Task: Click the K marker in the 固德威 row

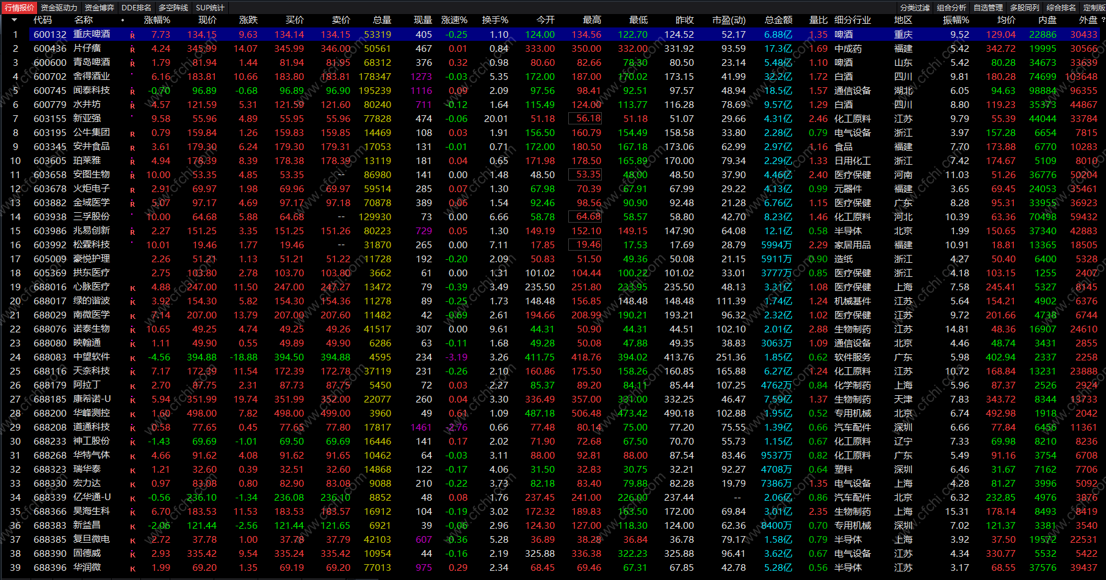Action: 132,554
